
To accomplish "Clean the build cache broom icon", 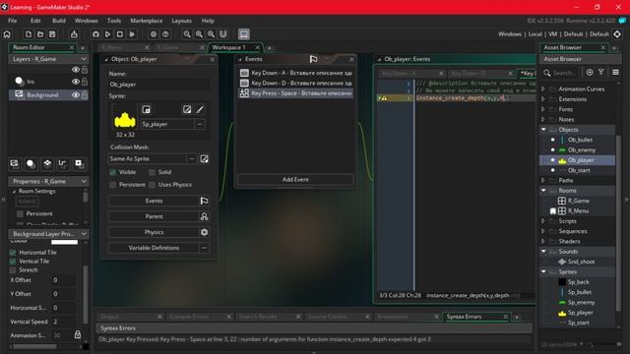I will 132,34.
